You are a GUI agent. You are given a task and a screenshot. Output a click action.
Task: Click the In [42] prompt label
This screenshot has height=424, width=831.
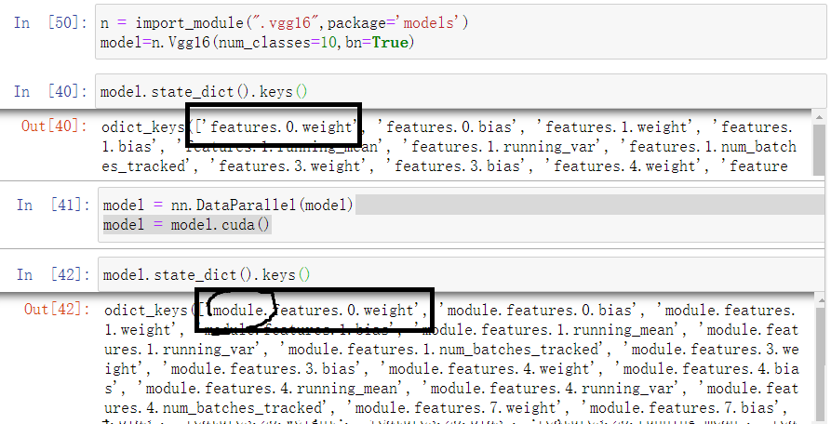(x=52, y=274)
